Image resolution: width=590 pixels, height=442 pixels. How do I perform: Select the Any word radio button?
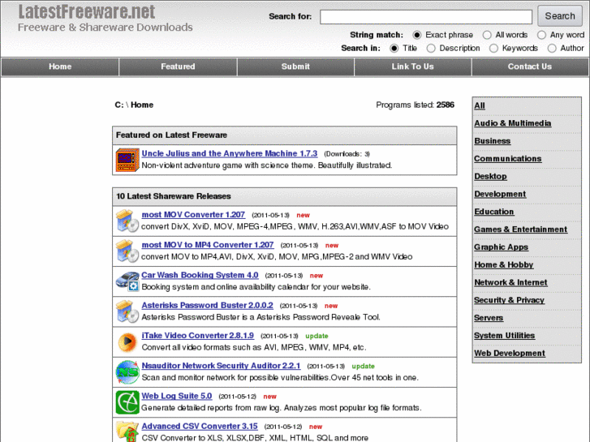pyautogui.click(x=541, y=35)
